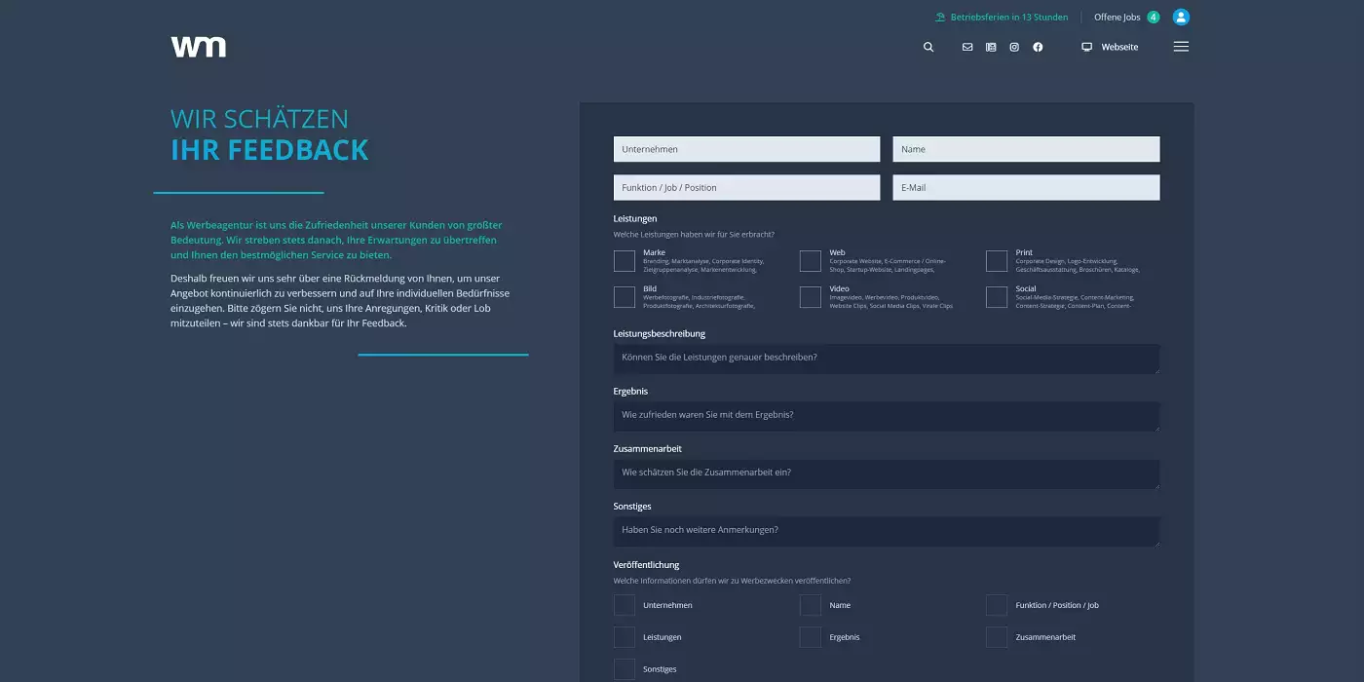
Task: Click the Leistungsbeschreibung text area
Action: [886, 358]
